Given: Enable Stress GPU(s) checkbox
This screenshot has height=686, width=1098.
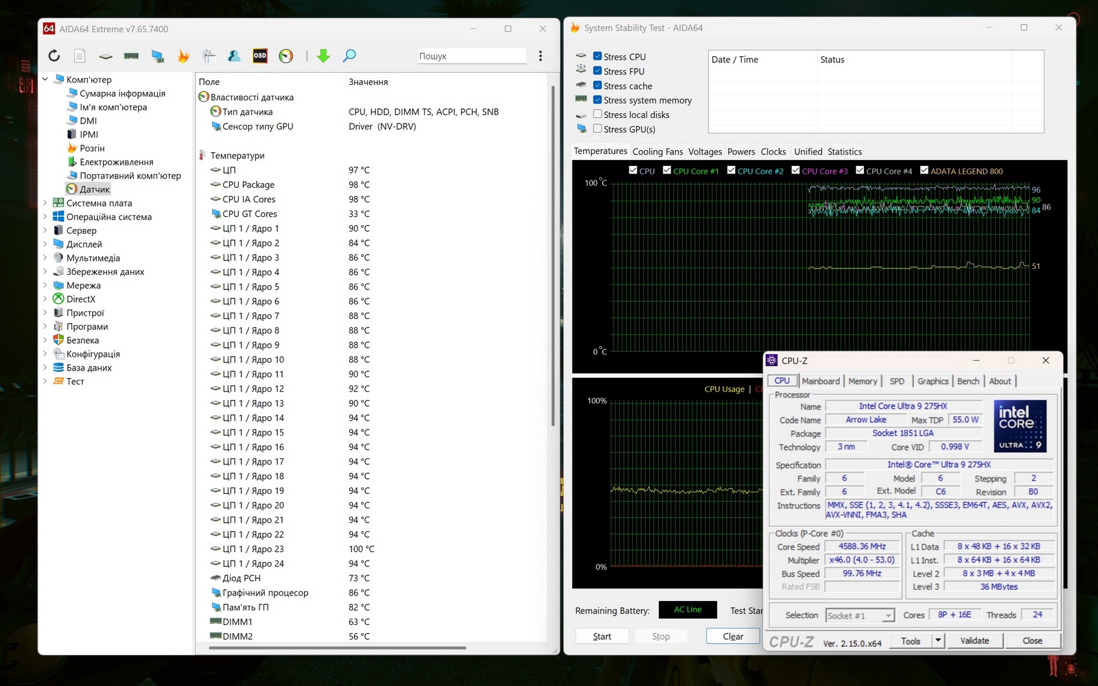Looking at the screenshot, I should point(597,128).
